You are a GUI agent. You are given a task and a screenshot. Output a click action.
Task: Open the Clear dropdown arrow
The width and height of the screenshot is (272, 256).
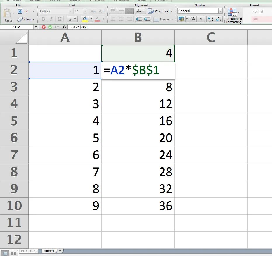pyautogui.click(x=34, y=19)
